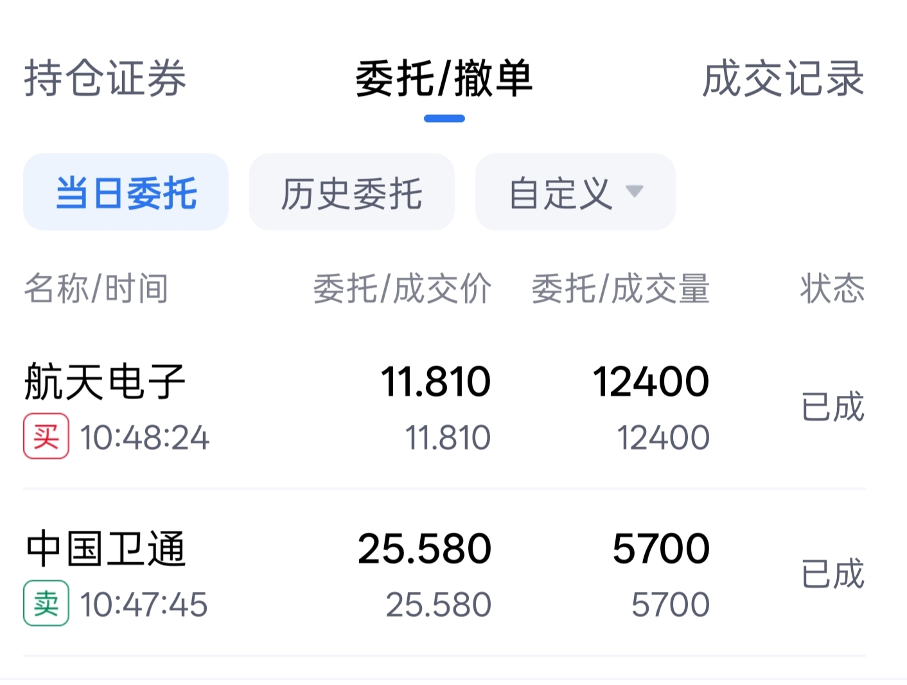Click the 名称/时间 column header
This screenshot has height=685, width=907.
[x=96, y=289]
